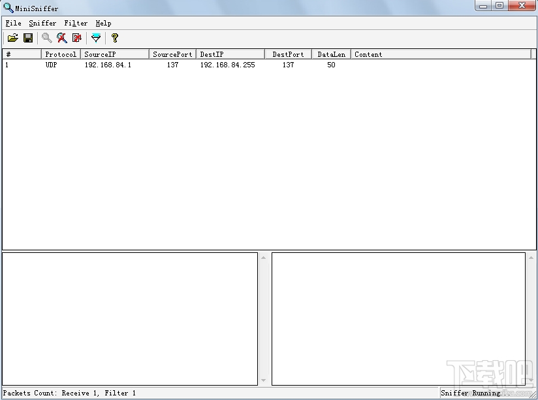Click scroll down arrow of left bottom pane

pyautogui.click(x=264, y=380)
